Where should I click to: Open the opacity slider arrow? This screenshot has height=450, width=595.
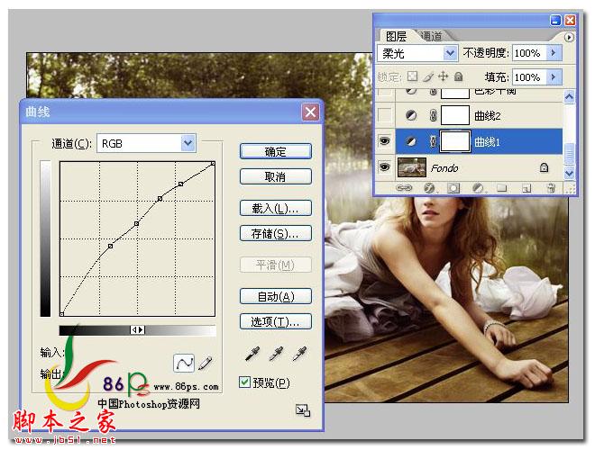point(554,53)
